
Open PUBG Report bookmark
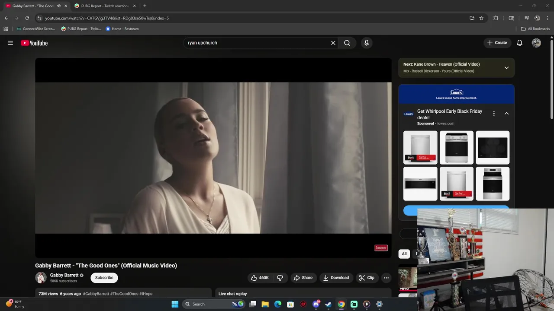[x=81, y=29]
